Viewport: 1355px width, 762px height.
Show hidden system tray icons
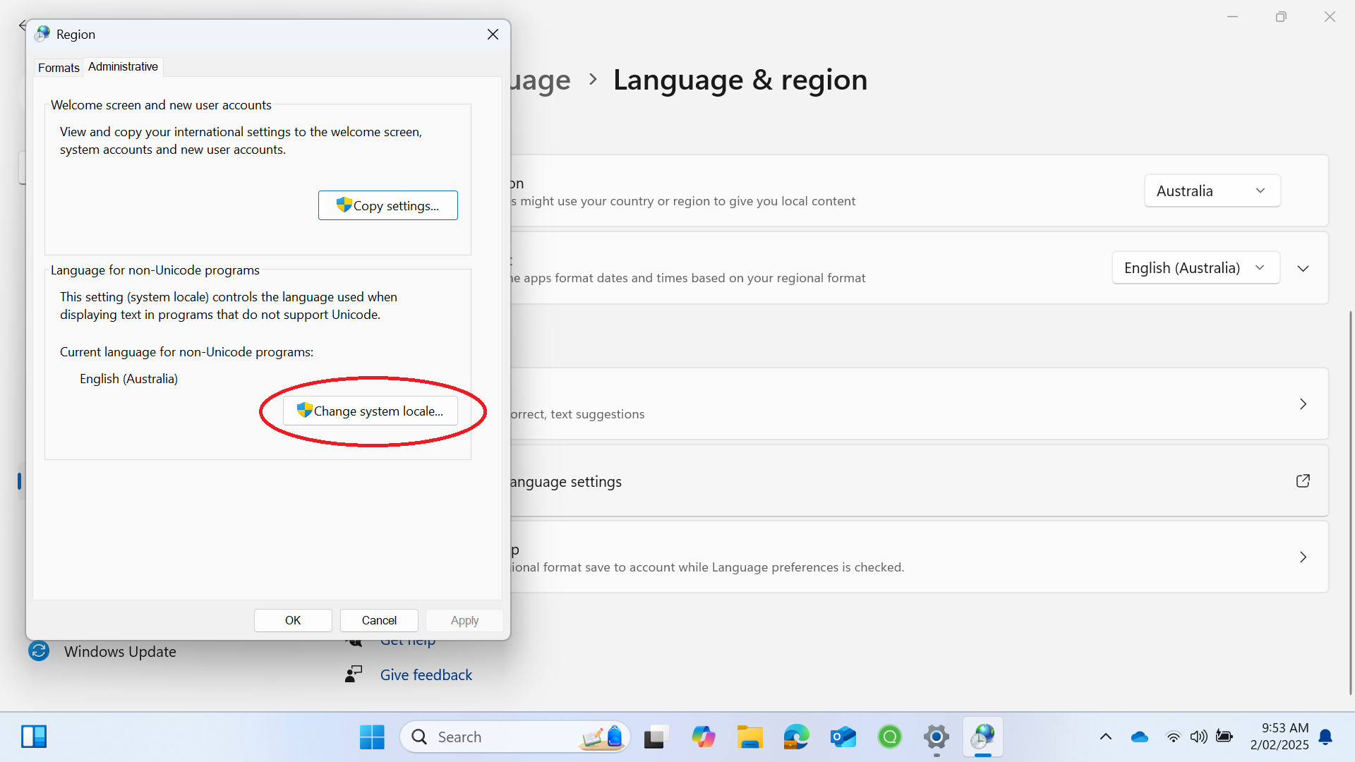(1105, 737)
